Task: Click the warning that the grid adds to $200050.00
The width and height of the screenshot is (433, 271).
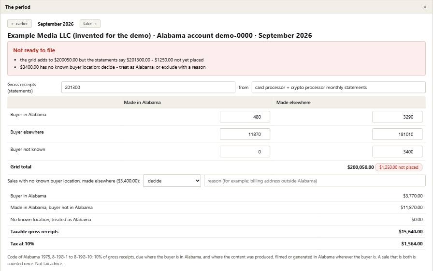Action: 112,60
